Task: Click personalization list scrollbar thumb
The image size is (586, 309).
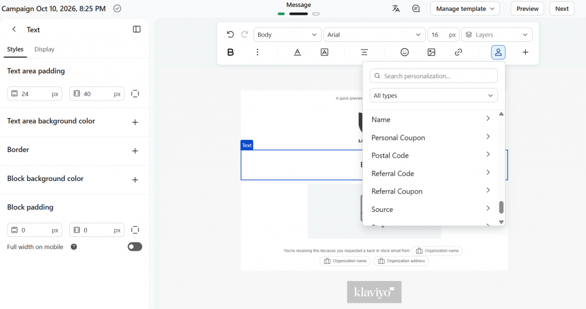Action: [501, 207]
